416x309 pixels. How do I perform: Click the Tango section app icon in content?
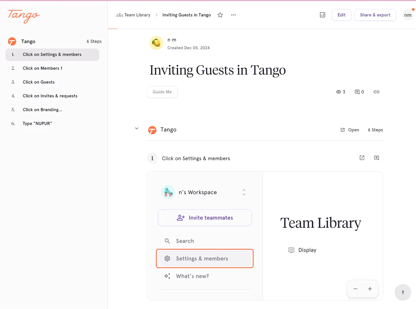[x=152, y=130]
